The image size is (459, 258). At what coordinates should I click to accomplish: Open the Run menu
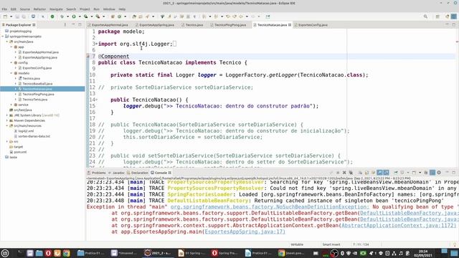pos(96,9)
